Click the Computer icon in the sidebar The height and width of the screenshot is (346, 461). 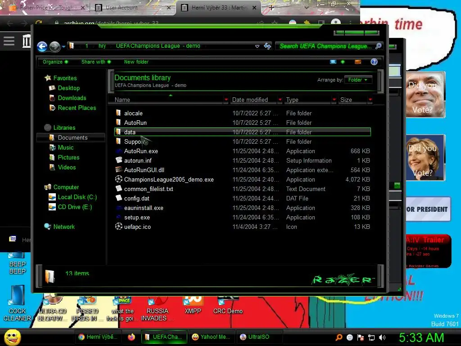coord(48,187)
